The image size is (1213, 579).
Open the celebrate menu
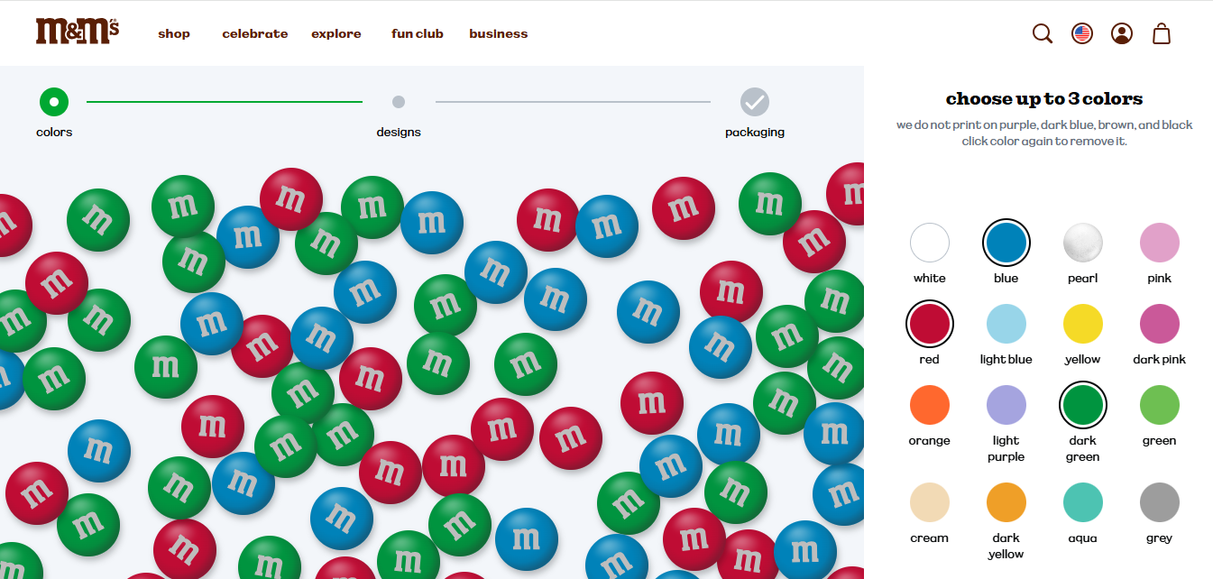pyautogui.click(x=255, y=34)
